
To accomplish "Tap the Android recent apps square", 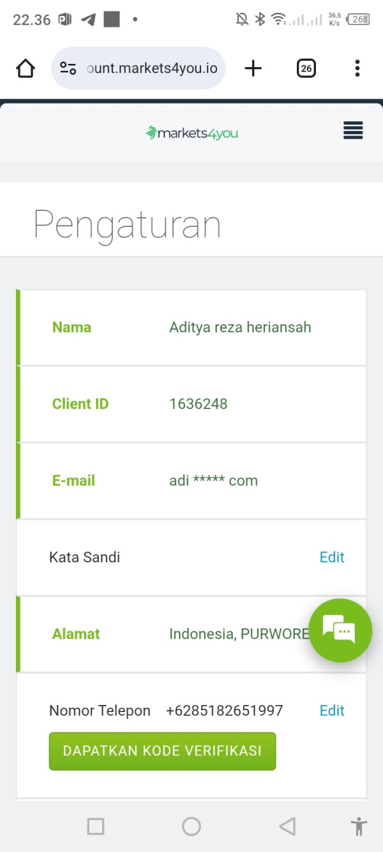I will [96, 826].
